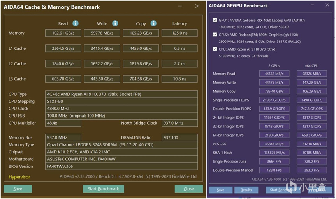Click the yellow Hypervisor label

19,177
